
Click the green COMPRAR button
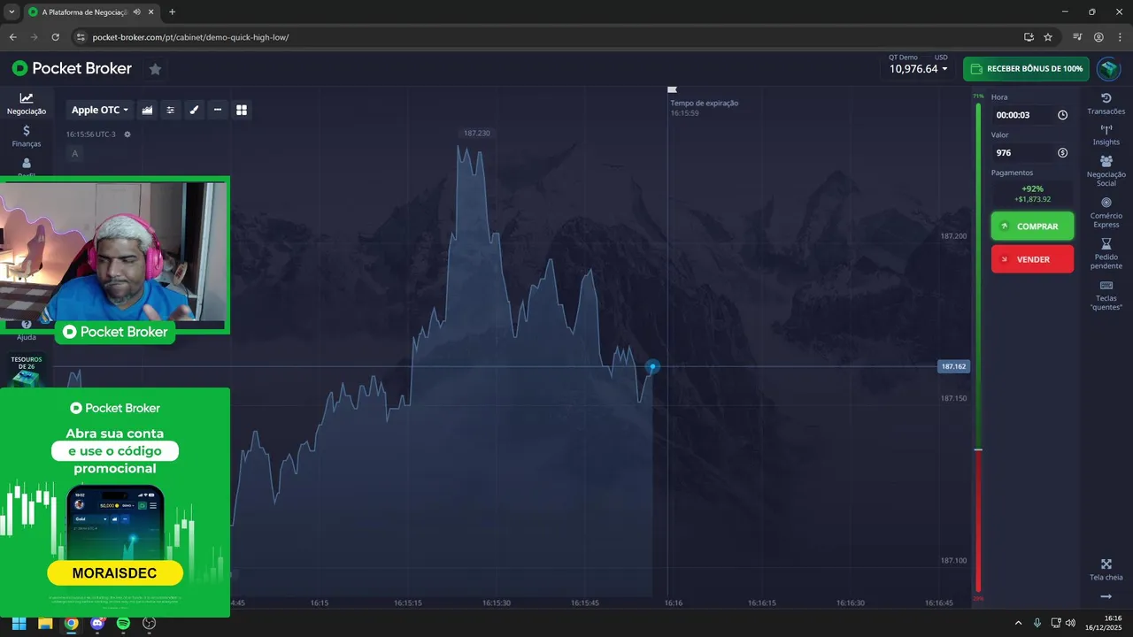[x=1032, y=226]
